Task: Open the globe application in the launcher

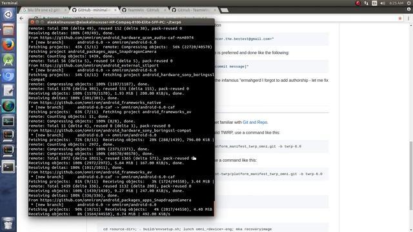Action: [x=8, y=106]
